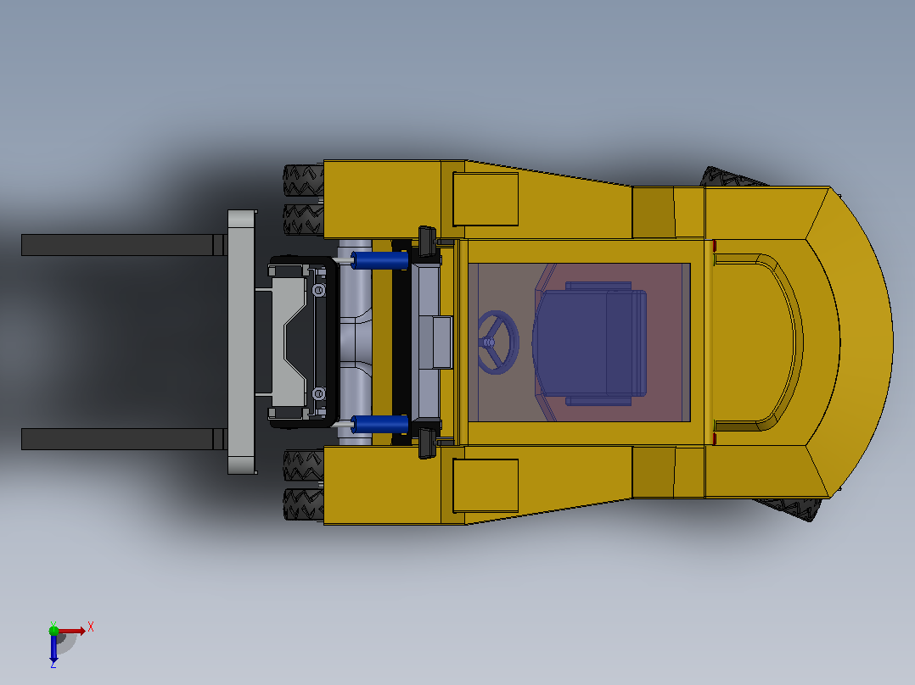This screenshot has height=685, width=915.
Task: Select the upper rectangular fender panel
Action: (486, 198)
